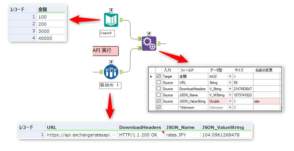This screenshot has height=151, width=294.
Task: Click the lightning badge above Sample tool
Action: (111, 62)
